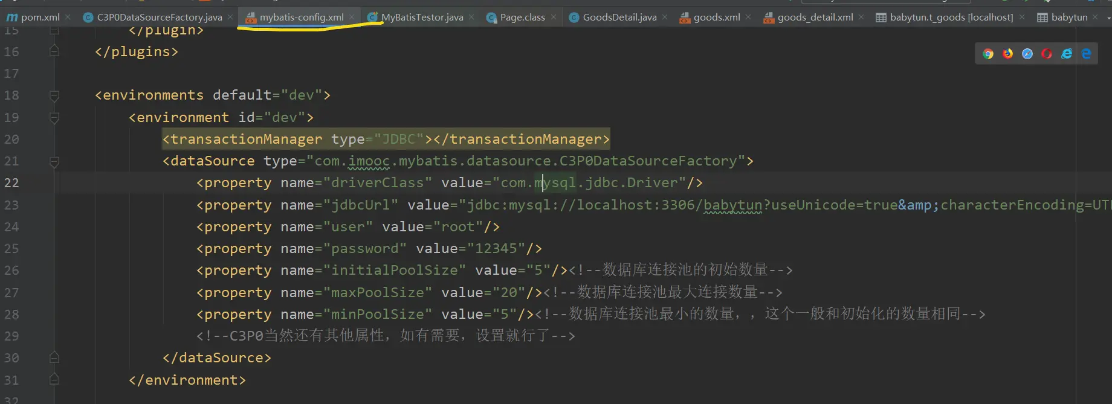Image resolution: width=1112 pixels, height=404 pixels.
Task: Click the transactionManager tag on line 20
Action: pos(386,139)
